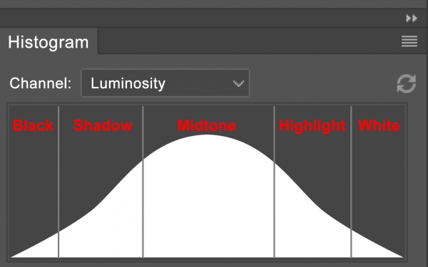
Task: Click the peak of the white histogram curve
Action: 207,135
